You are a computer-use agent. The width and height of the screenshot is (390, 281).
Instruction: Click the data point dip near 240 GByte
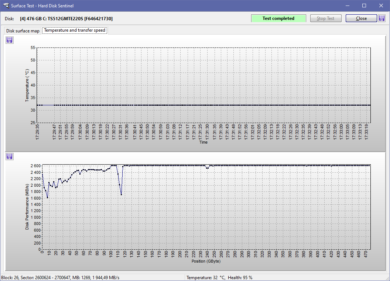tap(208, 168)
